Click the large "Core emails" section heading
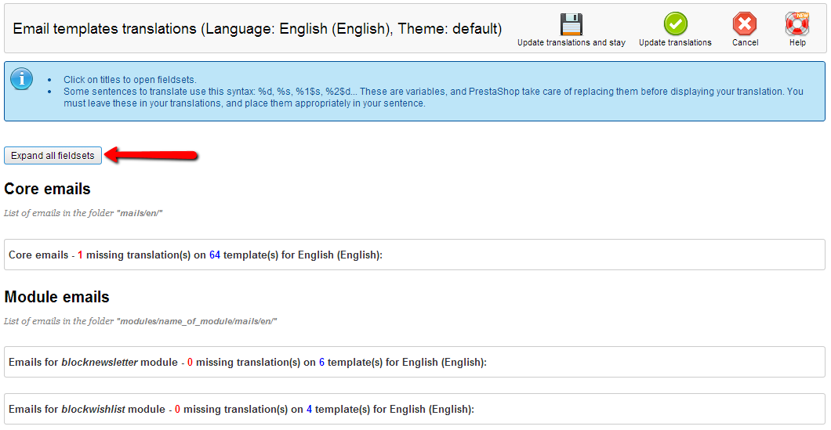 [x=47, y=190]
